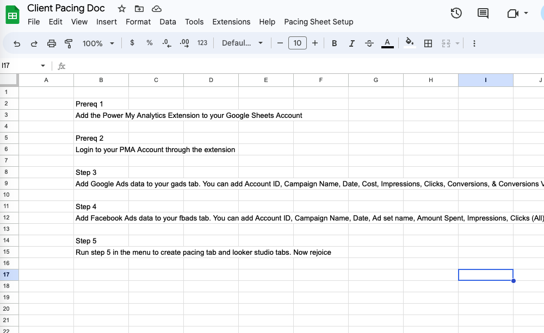Open the Data menu

click(x=168, y=22)
